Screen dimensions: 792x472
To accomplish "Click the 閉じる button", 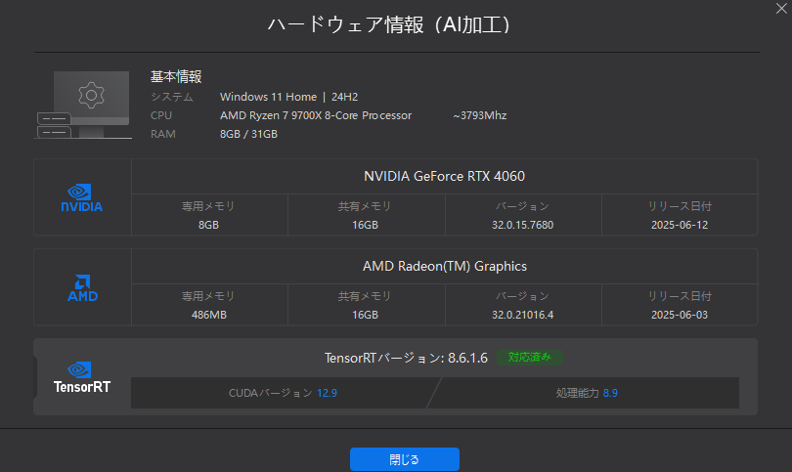I will click(405, 459).
